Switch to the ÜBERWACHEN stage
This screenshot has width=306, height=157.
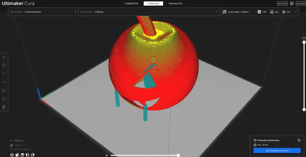click(175, 3)
